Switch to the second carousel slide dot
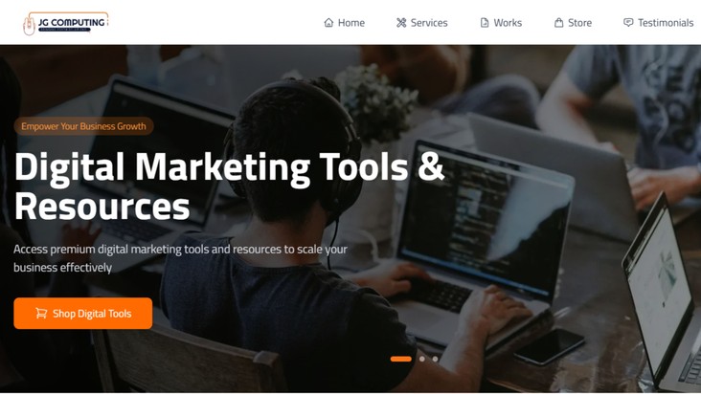The image size is (701, 394). 422,359
